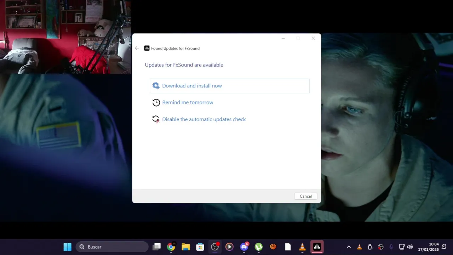
Task: Choose Remind me tomorrow
Action: pyautogui.click(x=188, y=102)
